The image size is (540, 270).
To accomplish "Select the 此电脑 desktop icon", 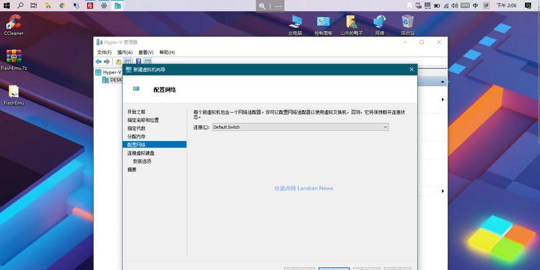I will [295, 25].
